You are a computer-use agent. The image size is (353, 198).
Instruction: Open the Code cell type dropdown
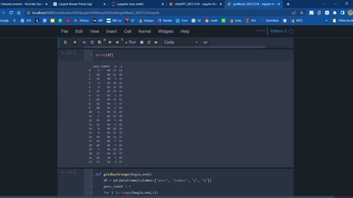tap(181, 42)
